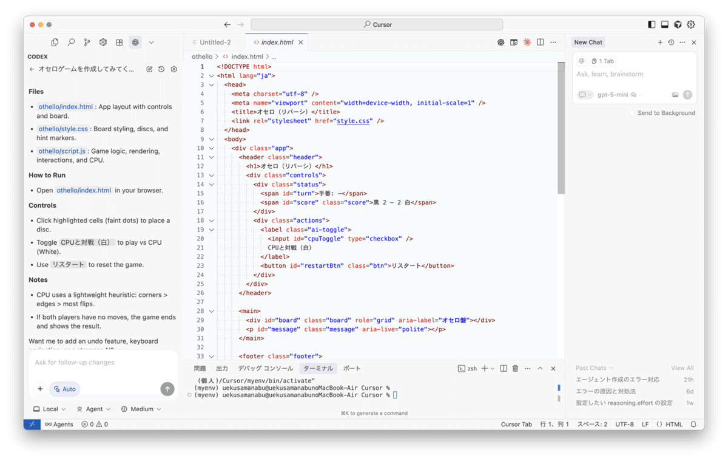Screen dimensions: 728x461
Task: Click the zsh terminal run icon
Action: coord(462,367)
